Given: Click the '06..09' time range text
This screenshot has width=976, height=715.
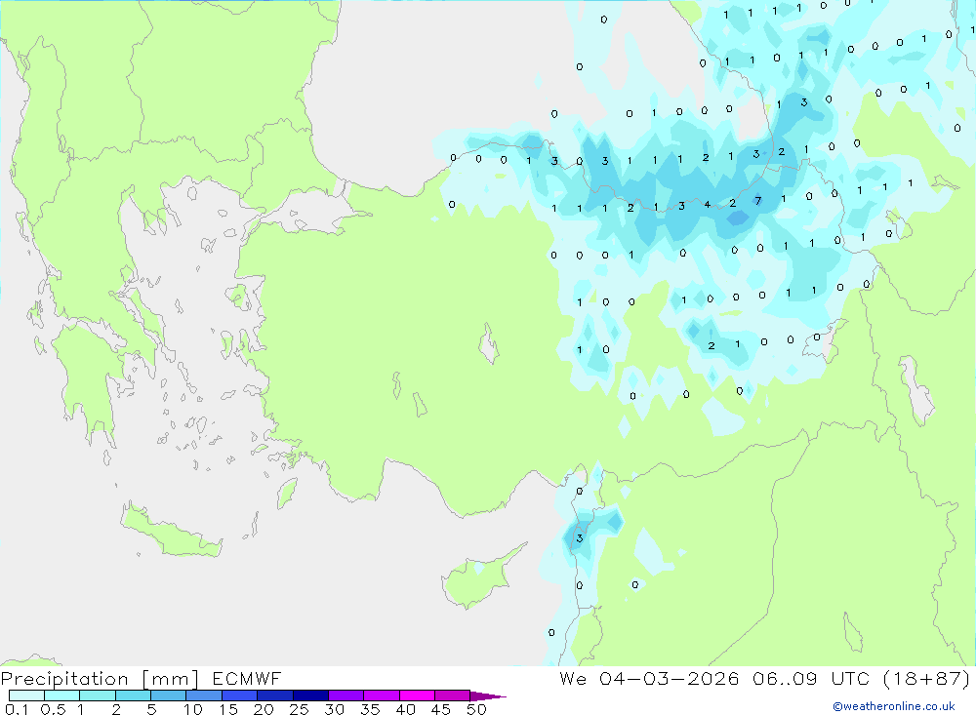Looking at the screenshot, I should (x=785, y=679).
